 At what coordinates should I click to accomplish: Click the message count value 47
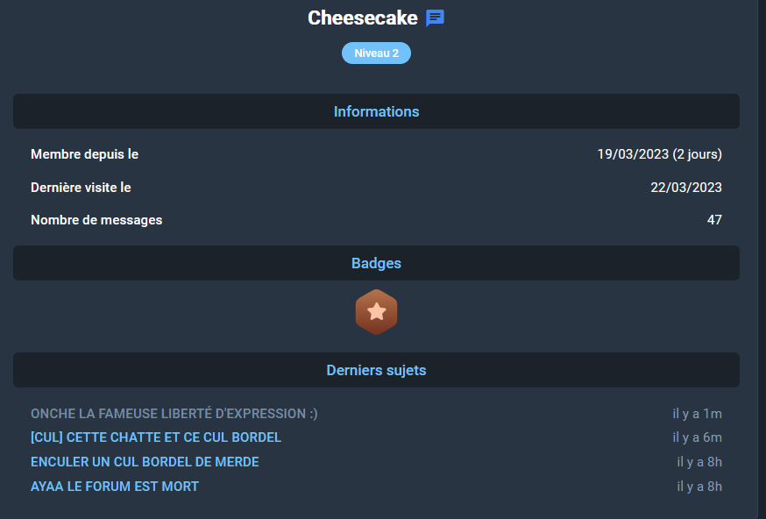point(714,220)
